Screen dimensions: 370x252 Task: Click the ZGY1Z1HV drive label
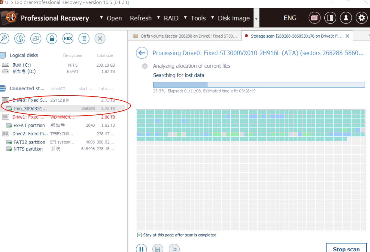pos(60,100)
